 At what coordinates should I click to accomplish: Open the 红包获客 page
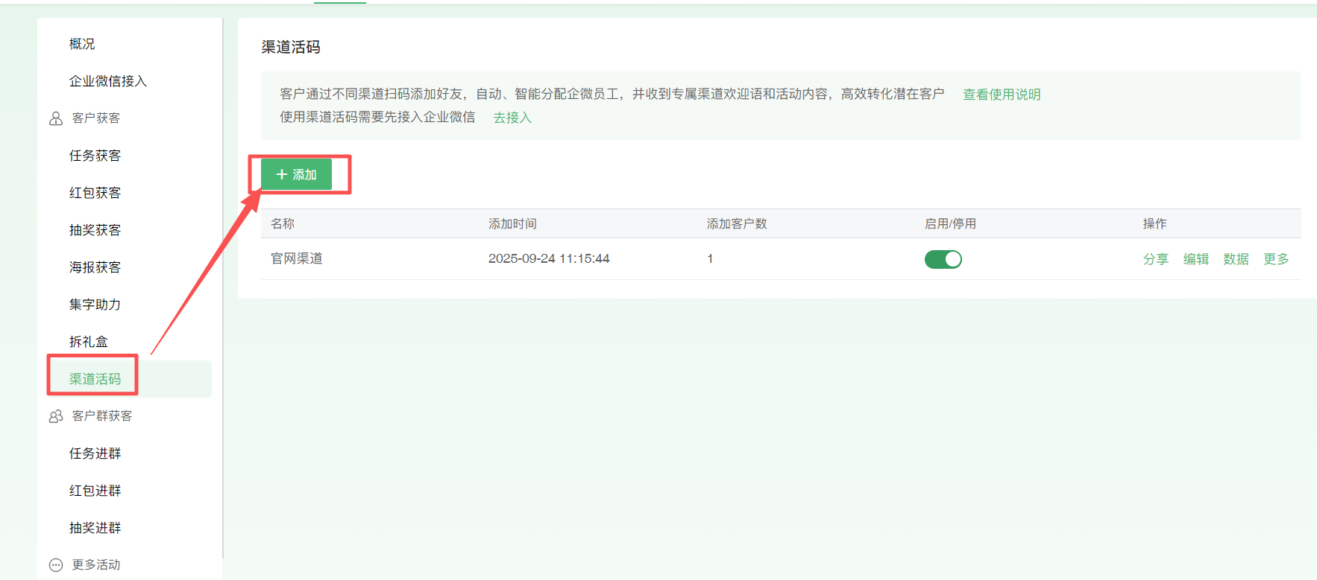95,193
